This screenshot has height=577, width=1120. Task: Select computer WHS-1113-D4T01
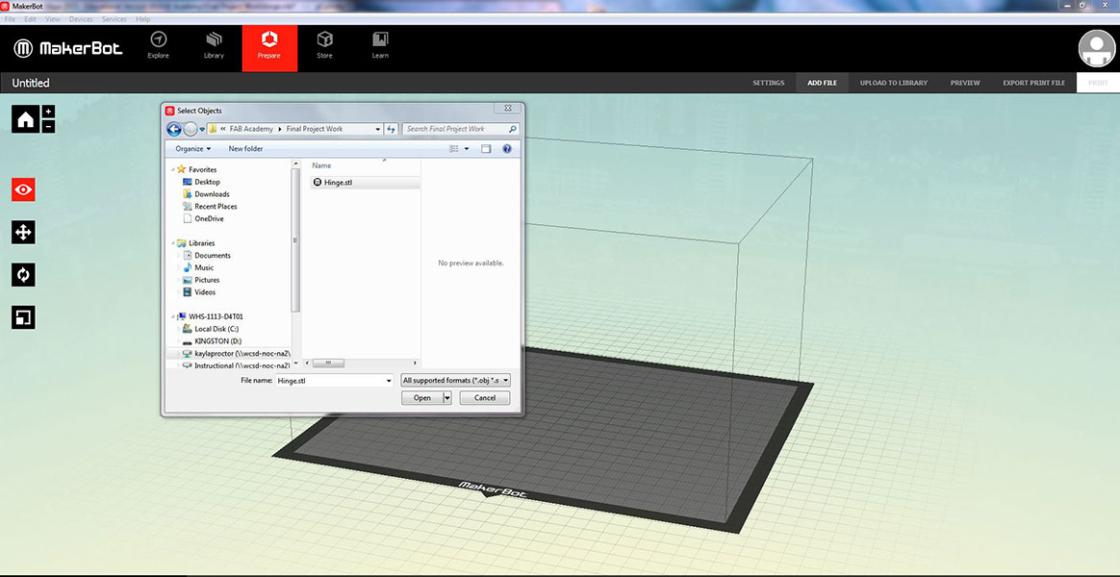216,316
